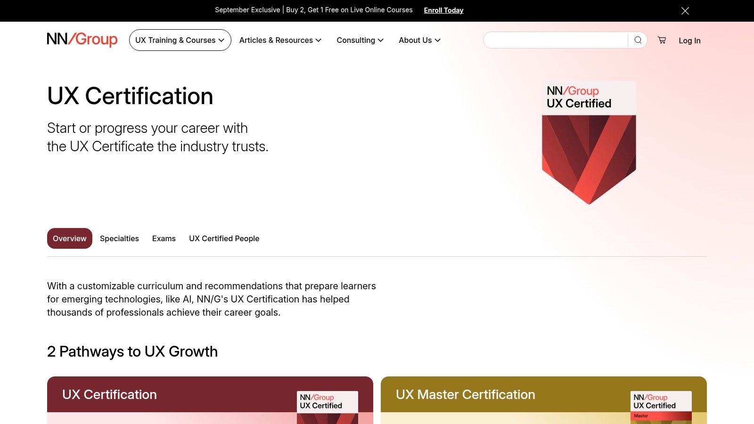Expand the About Us menu

pyautogui.click(x=419, y=40)
